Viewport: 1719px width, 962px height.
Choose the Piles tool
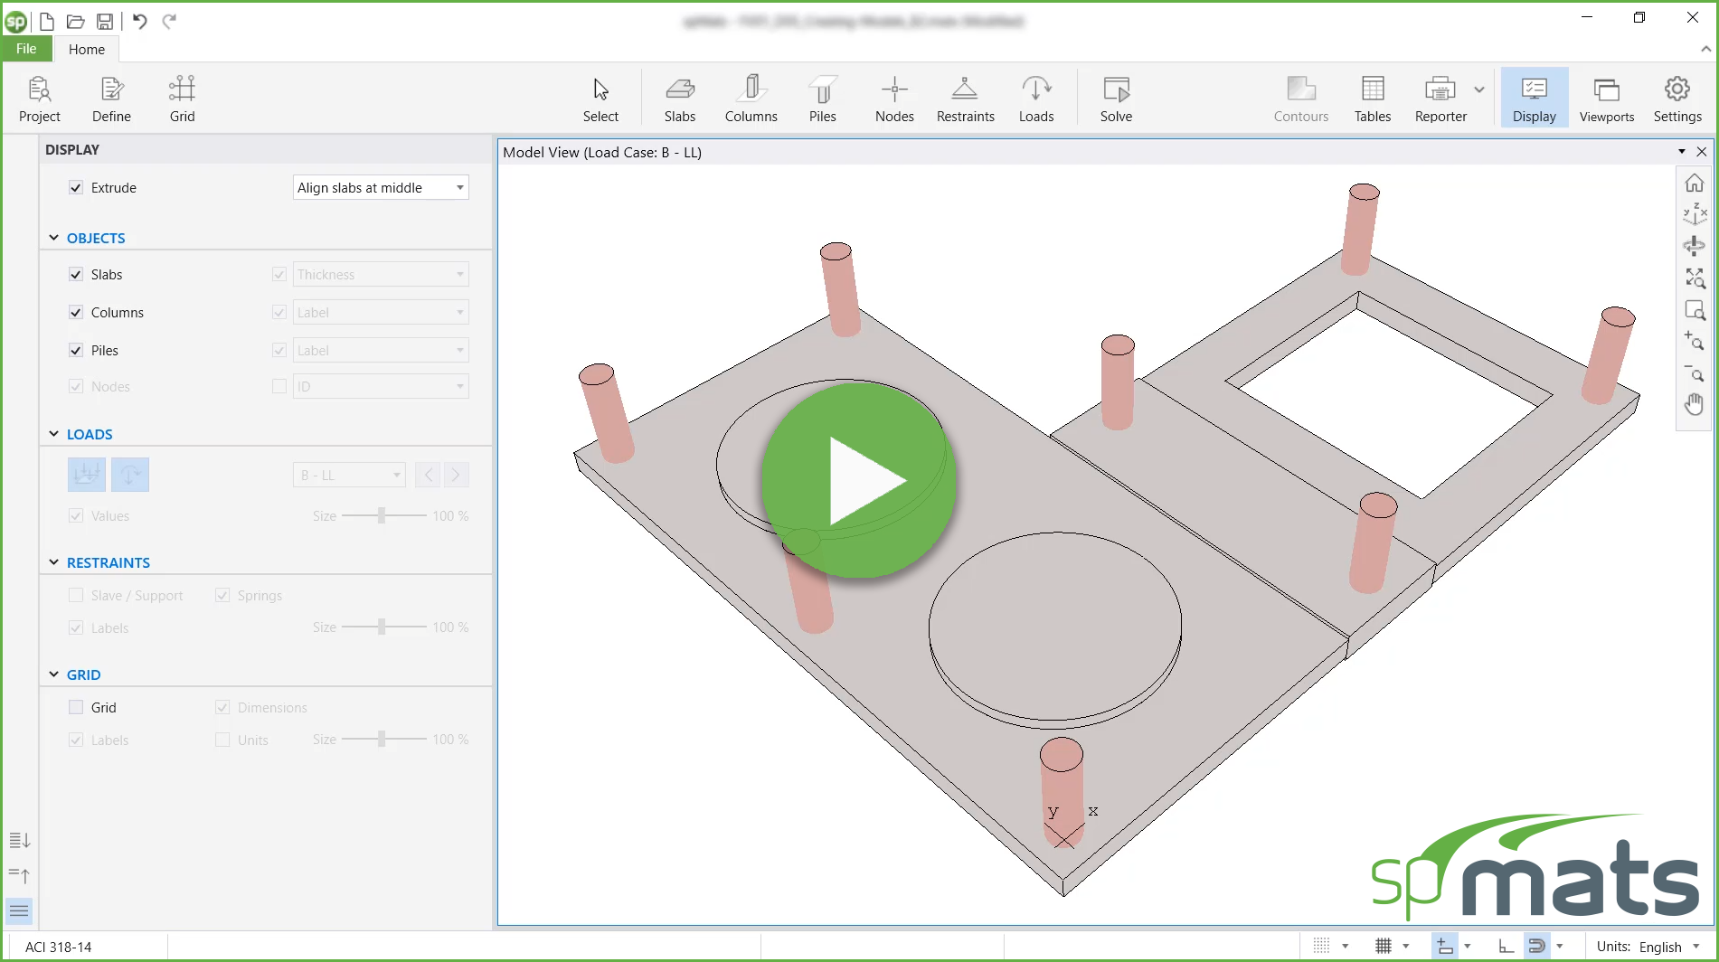click(822, 99)
